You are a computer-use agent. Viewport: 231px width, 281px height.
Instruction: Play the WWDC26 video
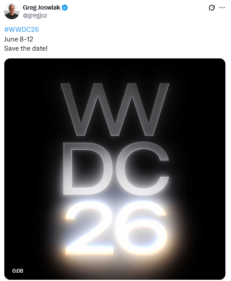(x=115, y=169)
